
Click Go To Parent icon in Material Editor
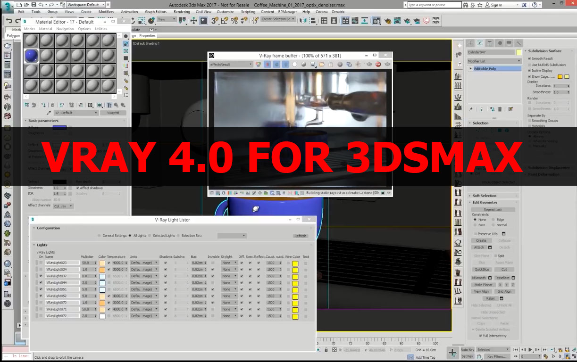[117, 105]
